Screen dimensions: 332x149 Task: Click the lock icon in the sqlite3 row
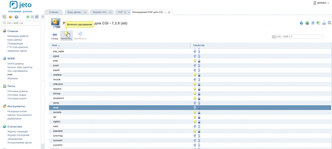[199, 122]
